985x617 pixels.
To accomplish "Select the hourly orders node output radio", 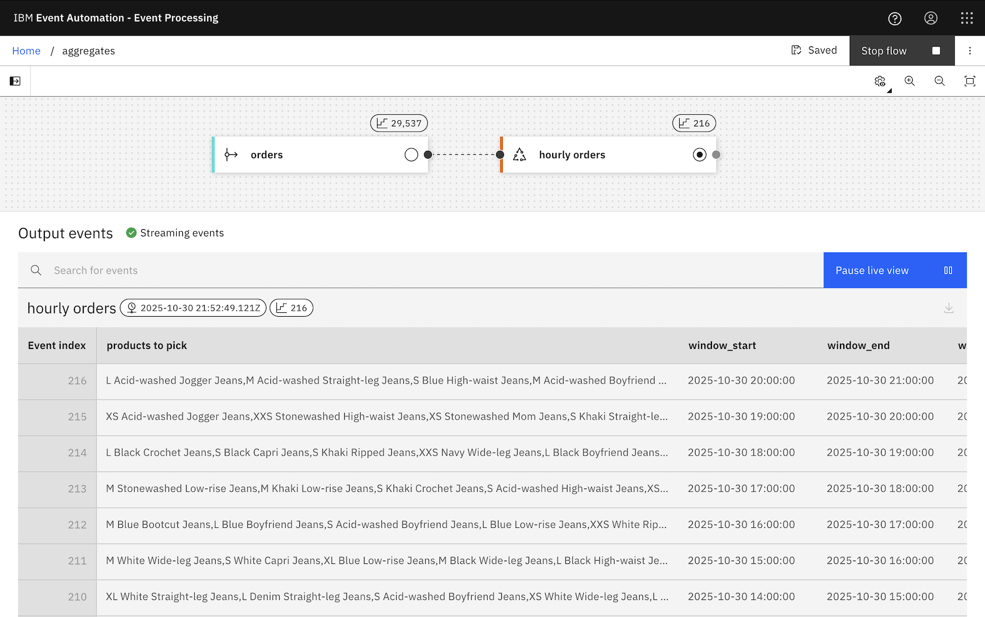I will pyautogui.click(x=699, y=155).
